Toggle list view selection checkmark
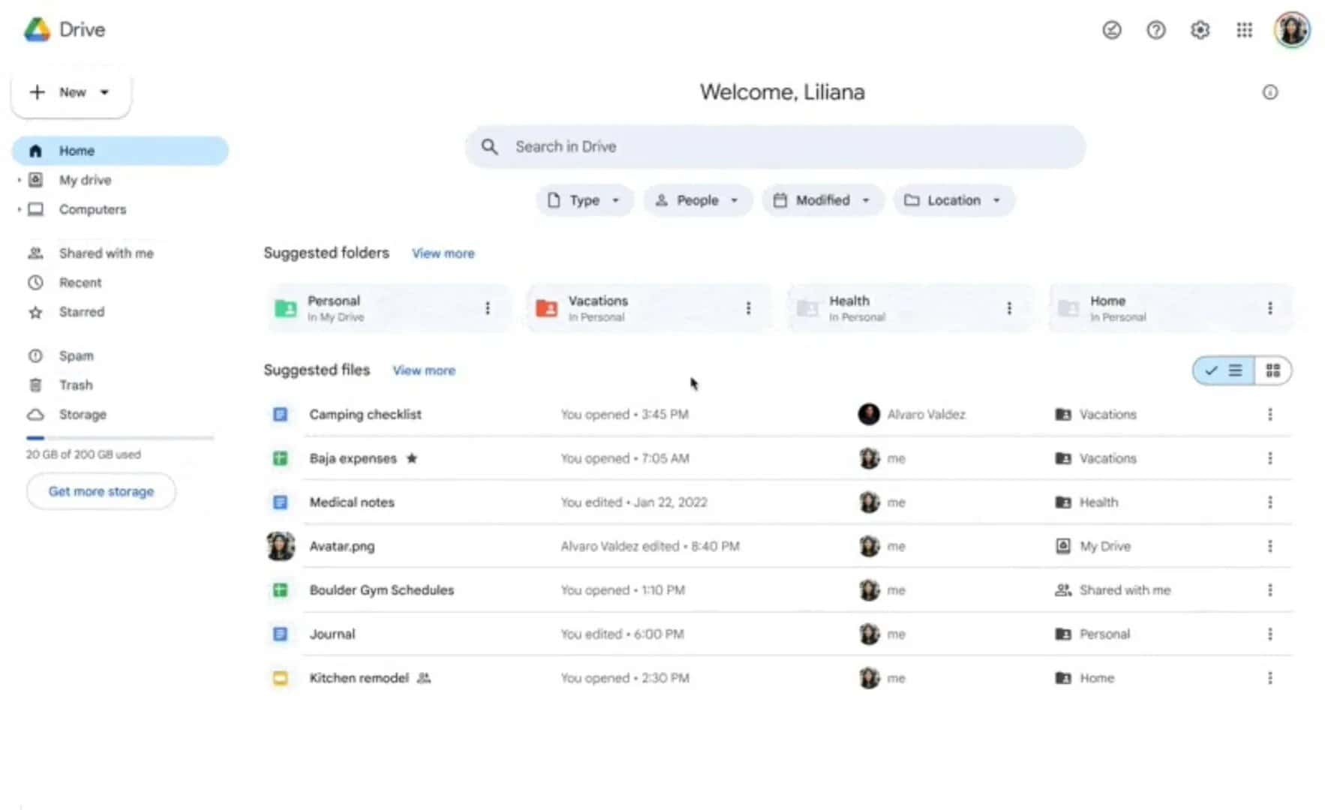The image size is (1325, 810). [x=1211, y=370]
